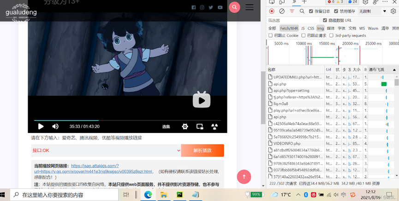Uncheck 保留日志 preserve log checkbox
This screenshot has width=399, height=201.
tap(311, 11)
